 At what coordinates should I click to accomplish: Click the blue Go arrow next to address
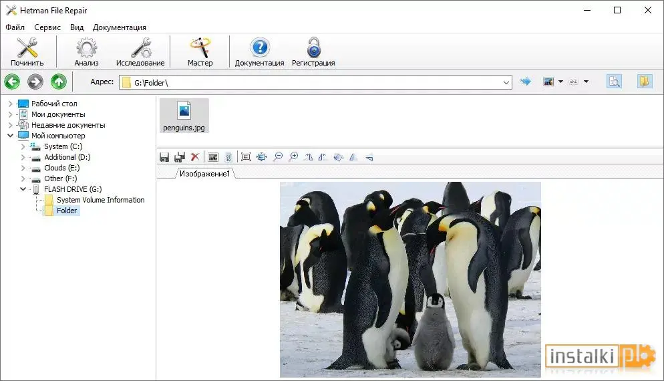click(x=526, y=82)
